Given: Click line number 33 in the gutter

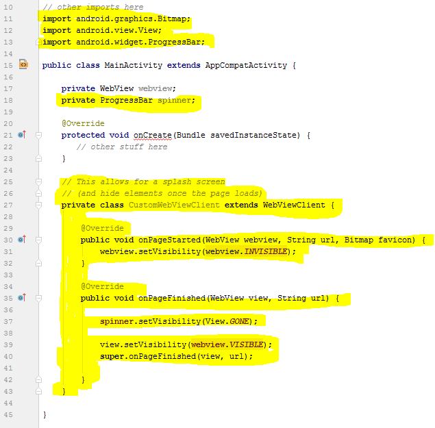Looking at the screenshot, I should click(x=8, y=275).
